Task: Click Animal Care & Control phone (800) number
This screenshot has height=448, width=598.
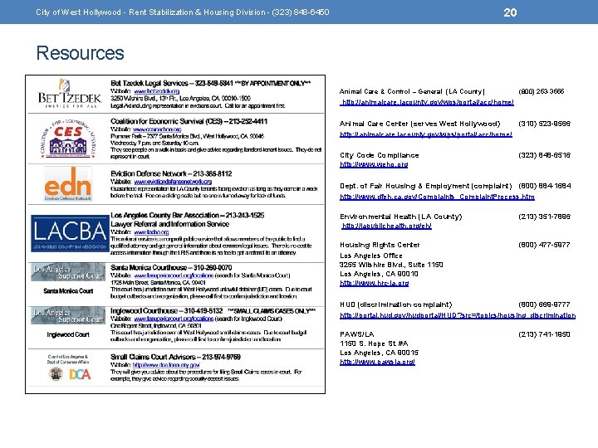Action: pyautogui.click(x=542, y=91)
